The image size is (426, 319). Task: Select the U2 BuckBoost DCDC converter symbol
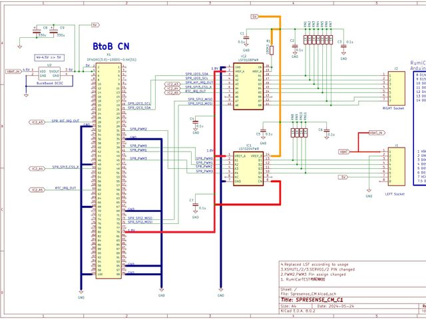pyautogui.click(x=49, y=74)
